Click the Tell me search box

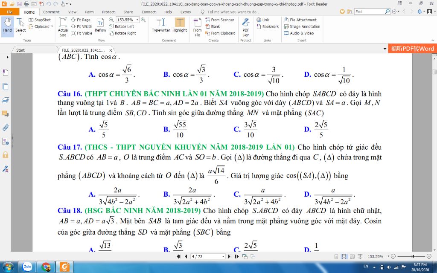233,12
